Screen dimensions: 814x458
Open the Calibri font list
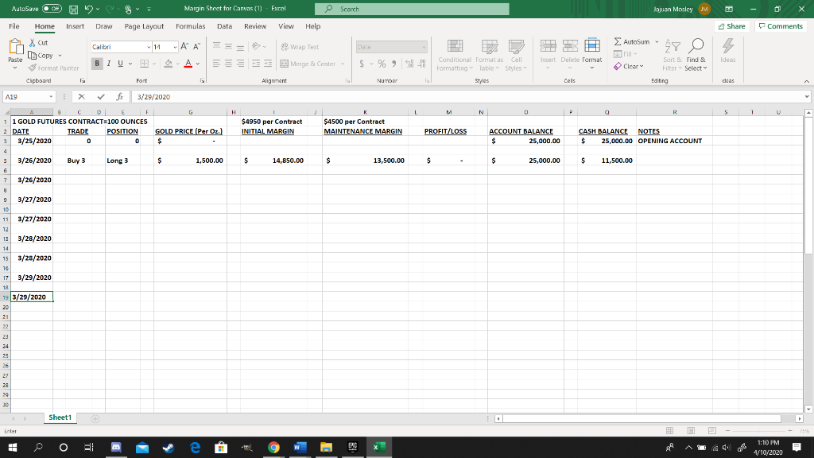pyautogui.click(x=119, y=48)
